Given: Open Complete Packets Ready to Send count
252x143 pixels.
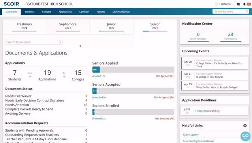Looking at the screenshot, I should (86, 109).
